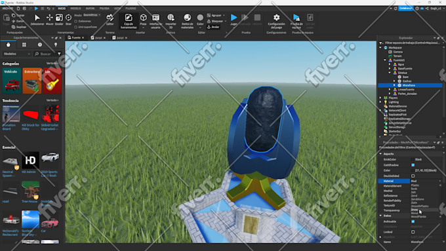Open the ARCHIVO menu

[x=8, y=9]
